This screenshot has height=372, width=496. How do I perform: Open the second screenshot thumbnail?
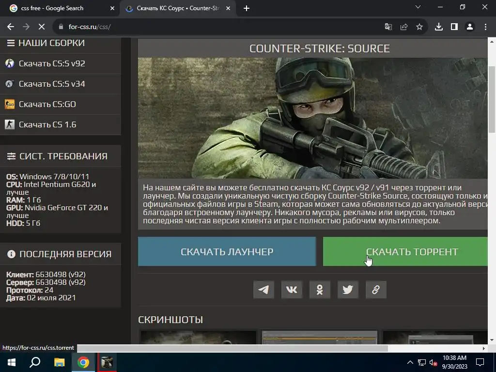320,337
